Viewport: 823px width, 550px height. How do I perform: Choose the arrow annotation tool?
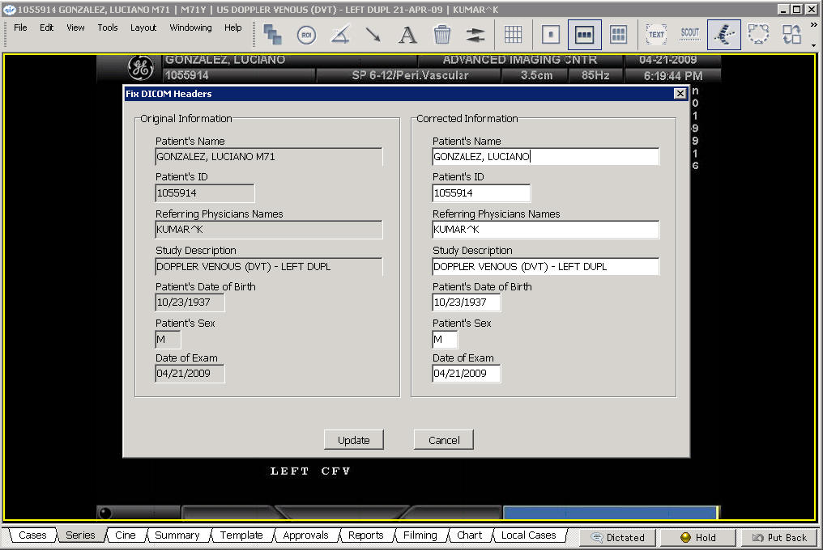click(373, 35)
